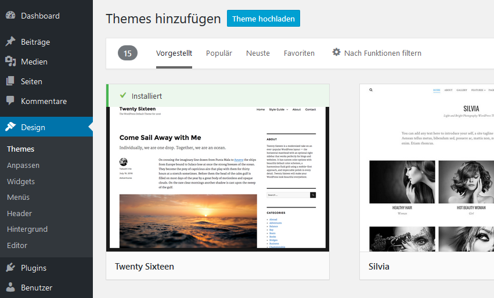
Task: Click the Plugins plug icon
Action: 10,267
